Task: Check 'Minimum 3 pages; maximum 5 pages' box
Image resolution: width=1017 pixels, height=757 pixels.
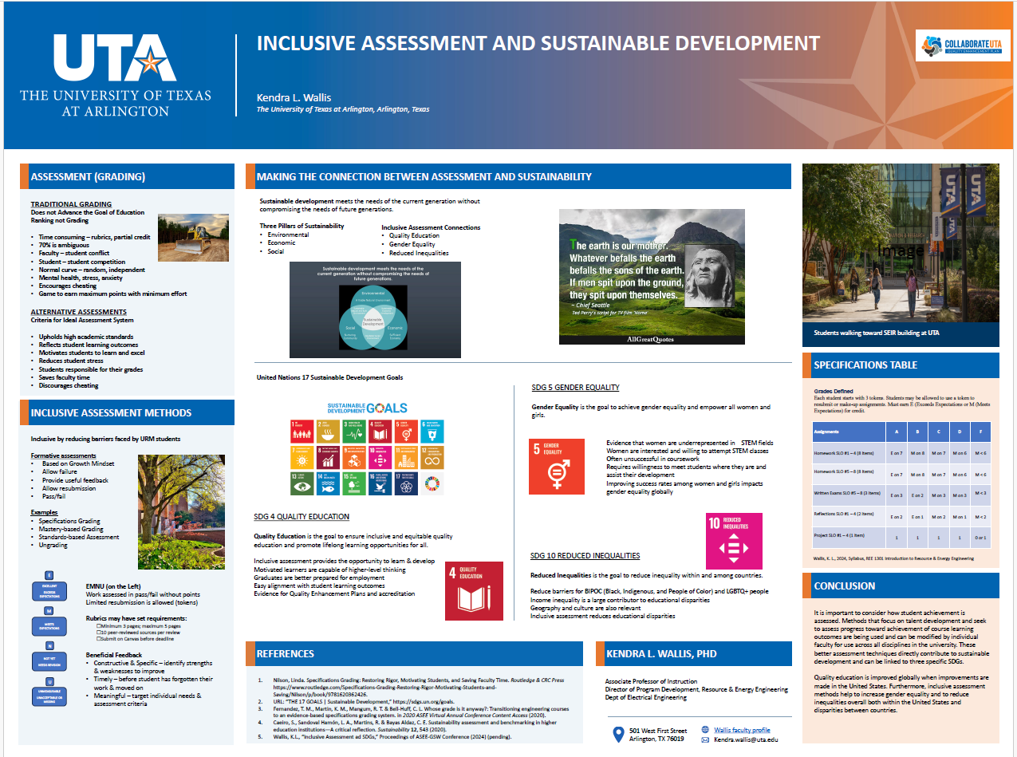Action: (x=97, y=626)
